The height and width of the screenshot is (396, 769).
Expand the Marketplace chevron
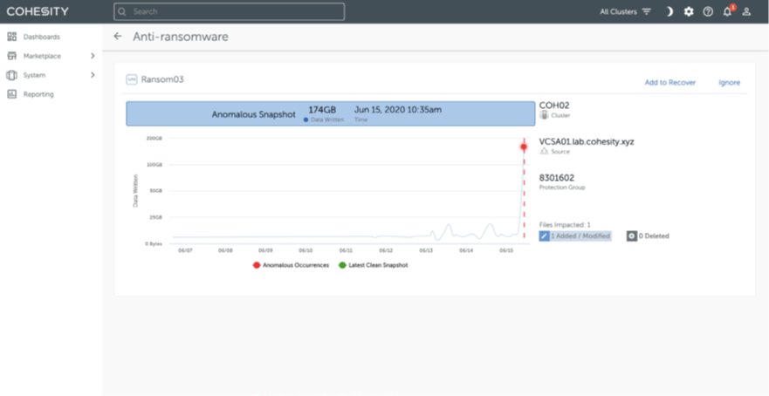pyautogui.click(x=93, y=56)
